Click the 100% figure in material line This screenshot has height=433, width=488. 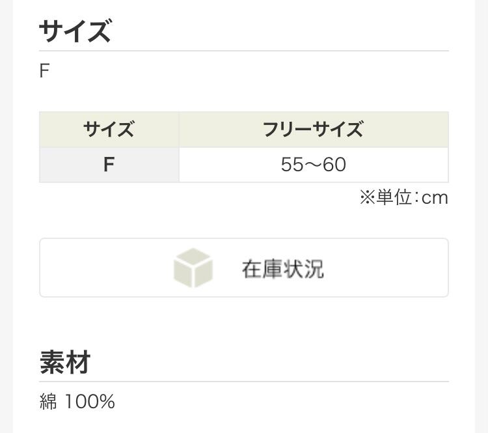click(x=89, y=402)
